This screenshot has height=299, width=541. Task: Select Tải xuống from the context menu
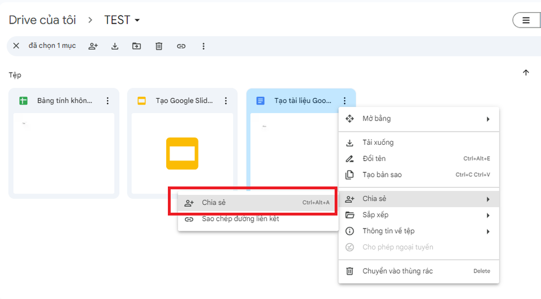coord(378,142)
